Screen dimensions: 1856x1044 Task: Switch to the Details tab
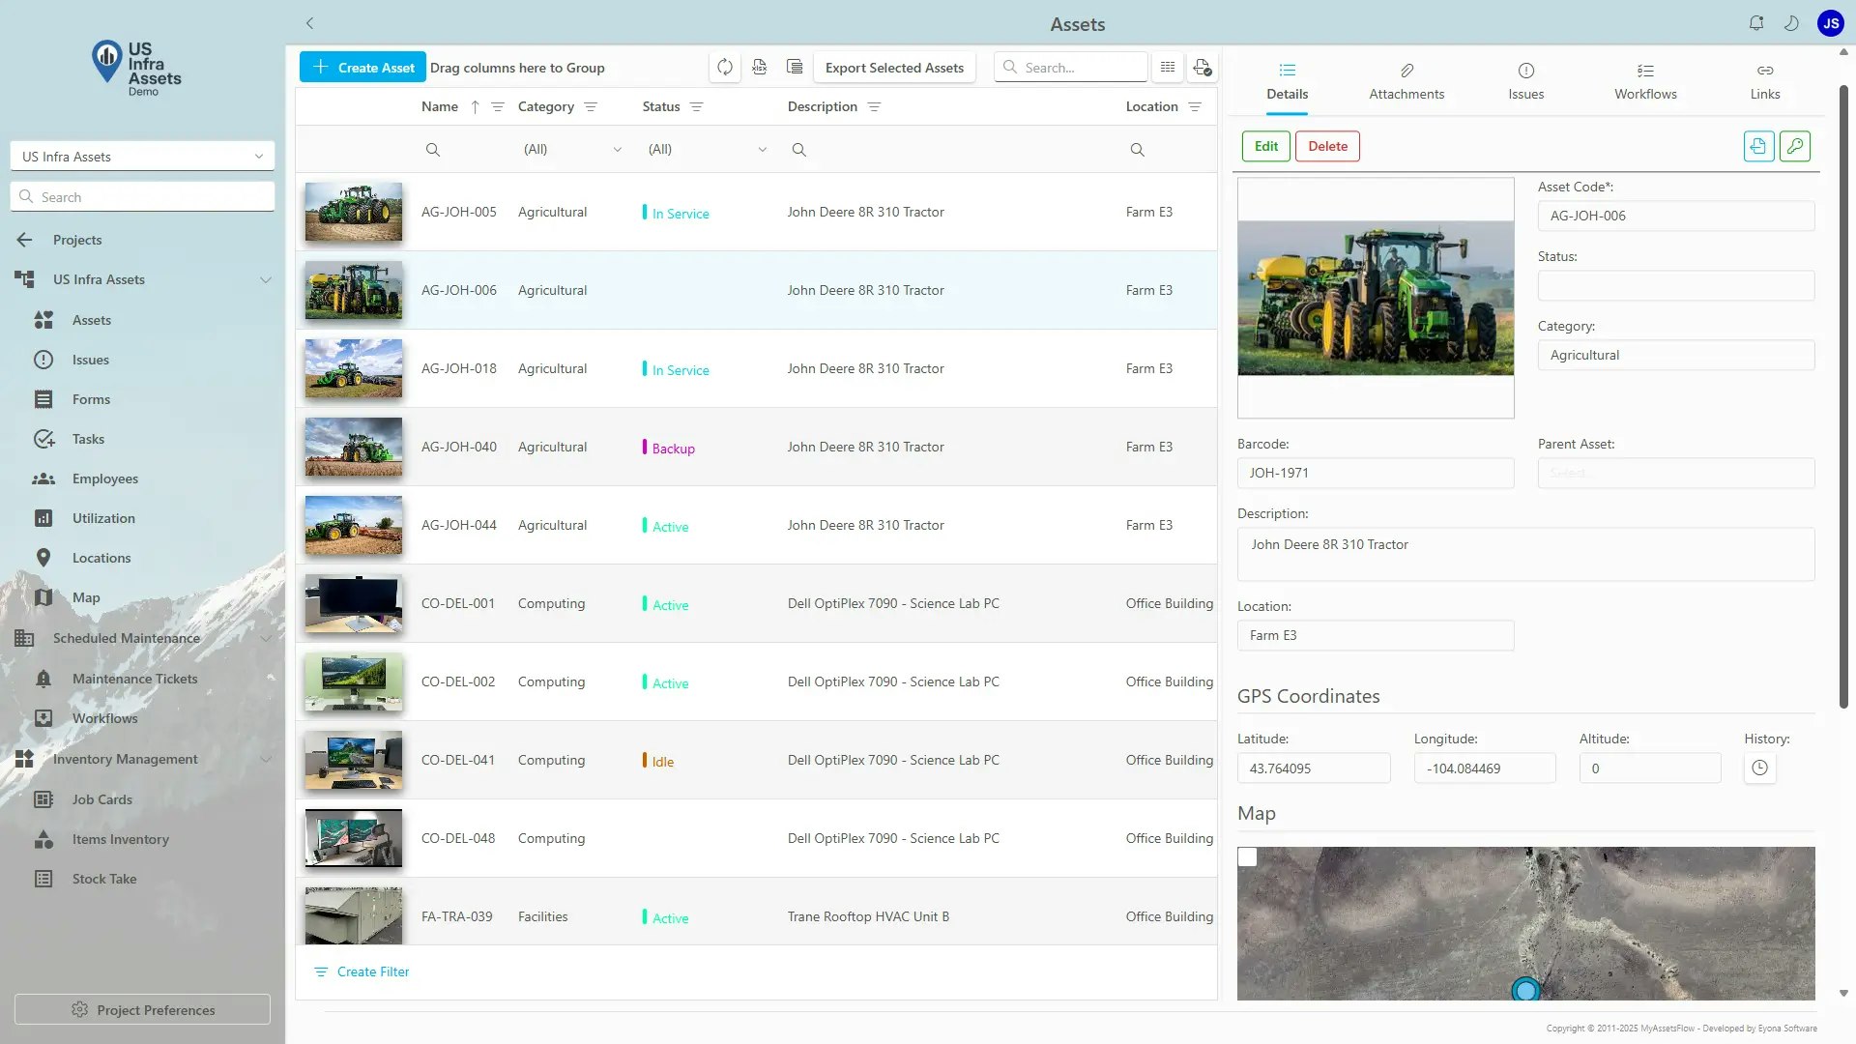(1287, 81)
